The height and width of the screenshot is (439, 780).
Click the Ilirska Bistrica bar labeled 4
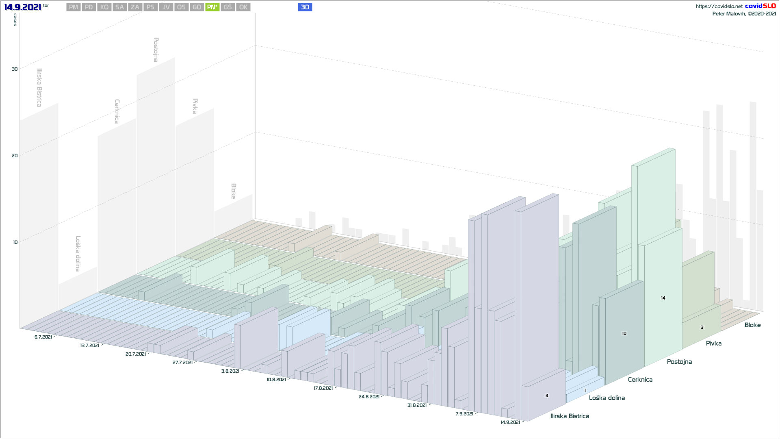coord(546,396)
